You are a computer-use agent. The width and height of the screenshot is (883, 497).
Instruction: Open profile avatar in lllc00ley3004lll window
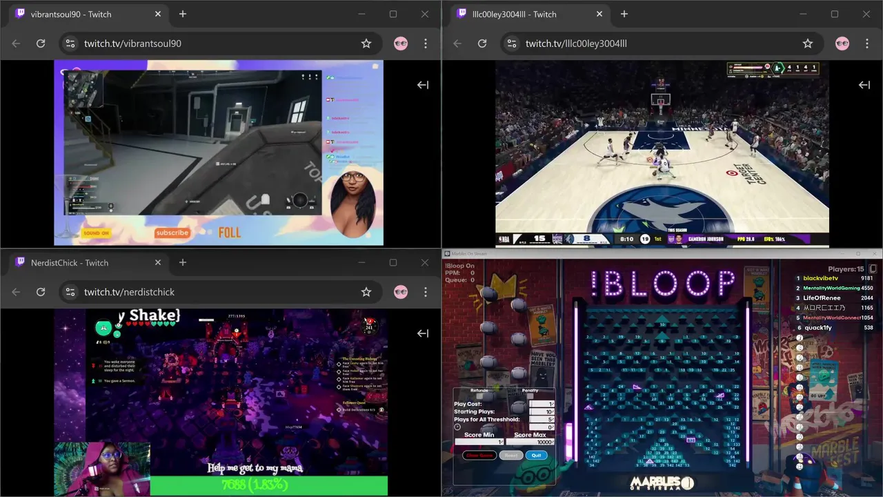point(842,43)
